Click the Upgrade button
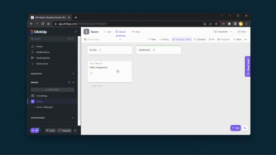276x155 pixels. click(64, 131)
